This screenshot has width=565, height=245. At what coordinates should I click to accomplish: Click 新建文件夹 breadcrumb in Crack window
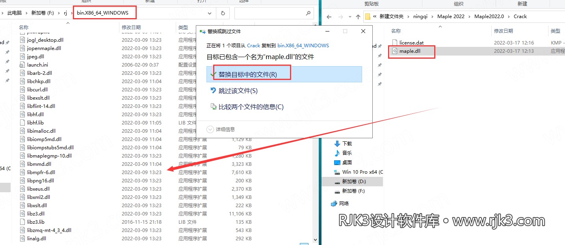391,17
